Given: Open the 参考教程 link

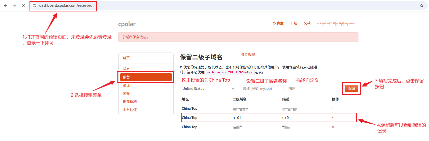Looking at the screenshot, I should click(x=248, y=55).
